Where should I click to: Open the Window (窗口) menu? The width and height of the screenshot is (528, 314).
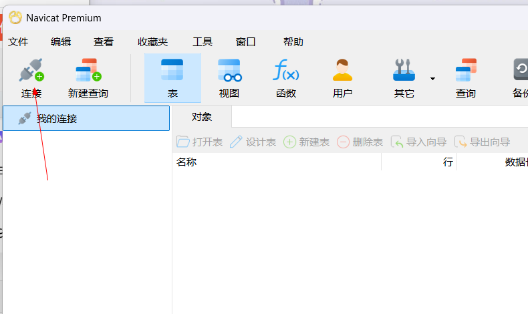[245, 41]
